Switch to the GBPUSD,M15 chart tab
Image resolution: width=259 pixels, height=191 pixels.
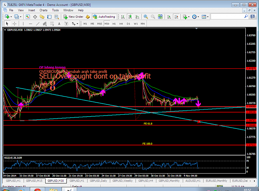click(x=34, y=181)
